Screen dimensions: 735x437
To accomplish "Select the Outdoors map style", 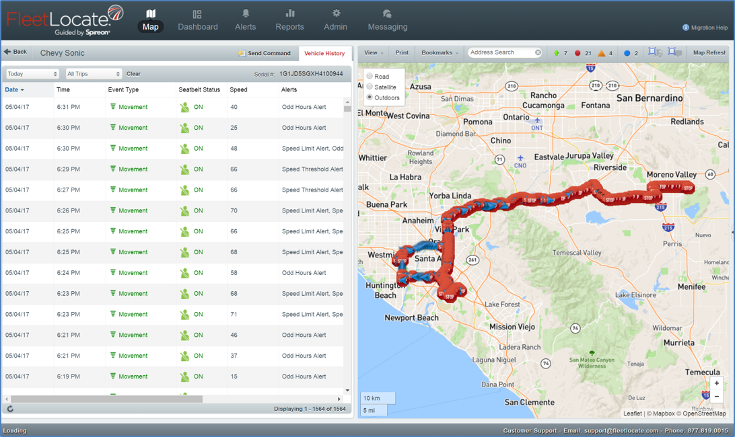I will pyautogui.click(x=370, y=98).
